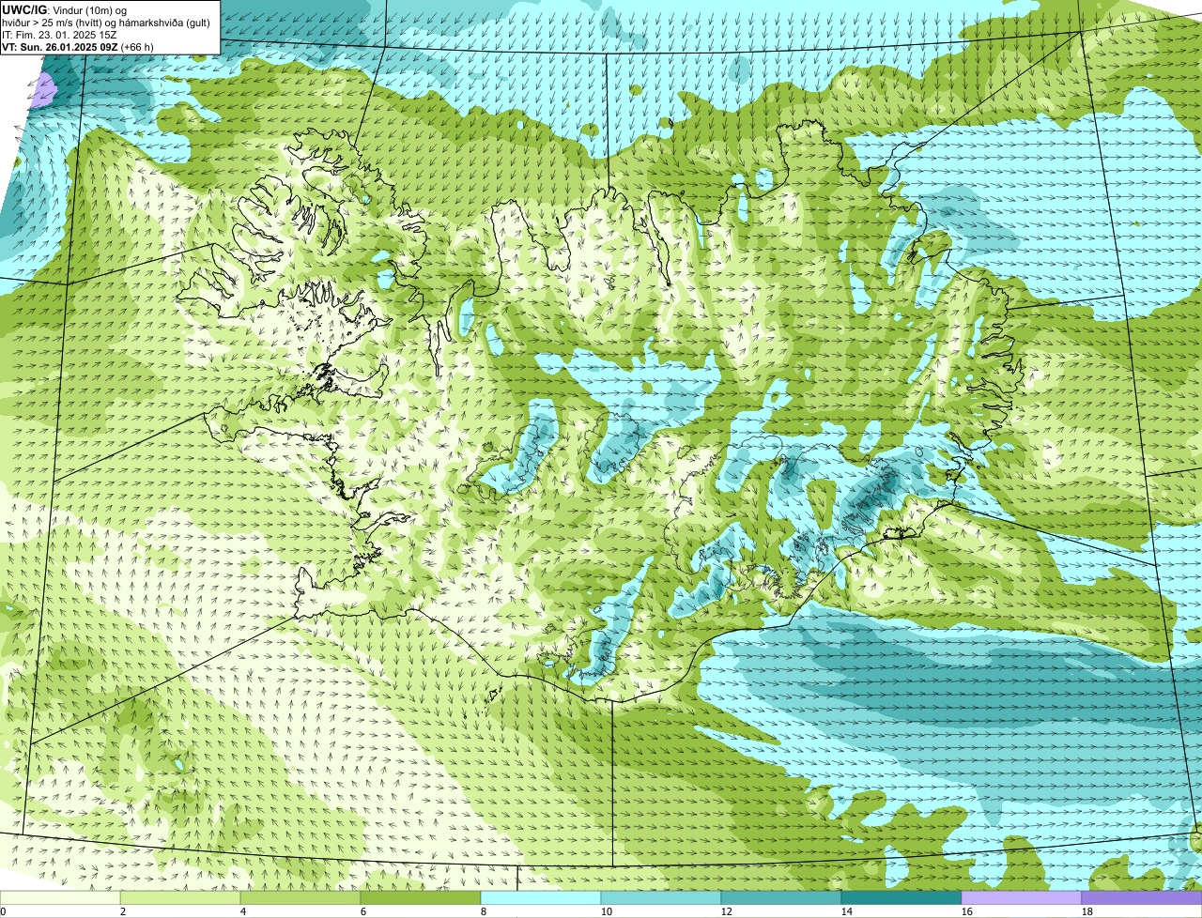Click the '4' scale label
The height and width of the screenshot is (918, 1202).
click(x=243, y=911)
